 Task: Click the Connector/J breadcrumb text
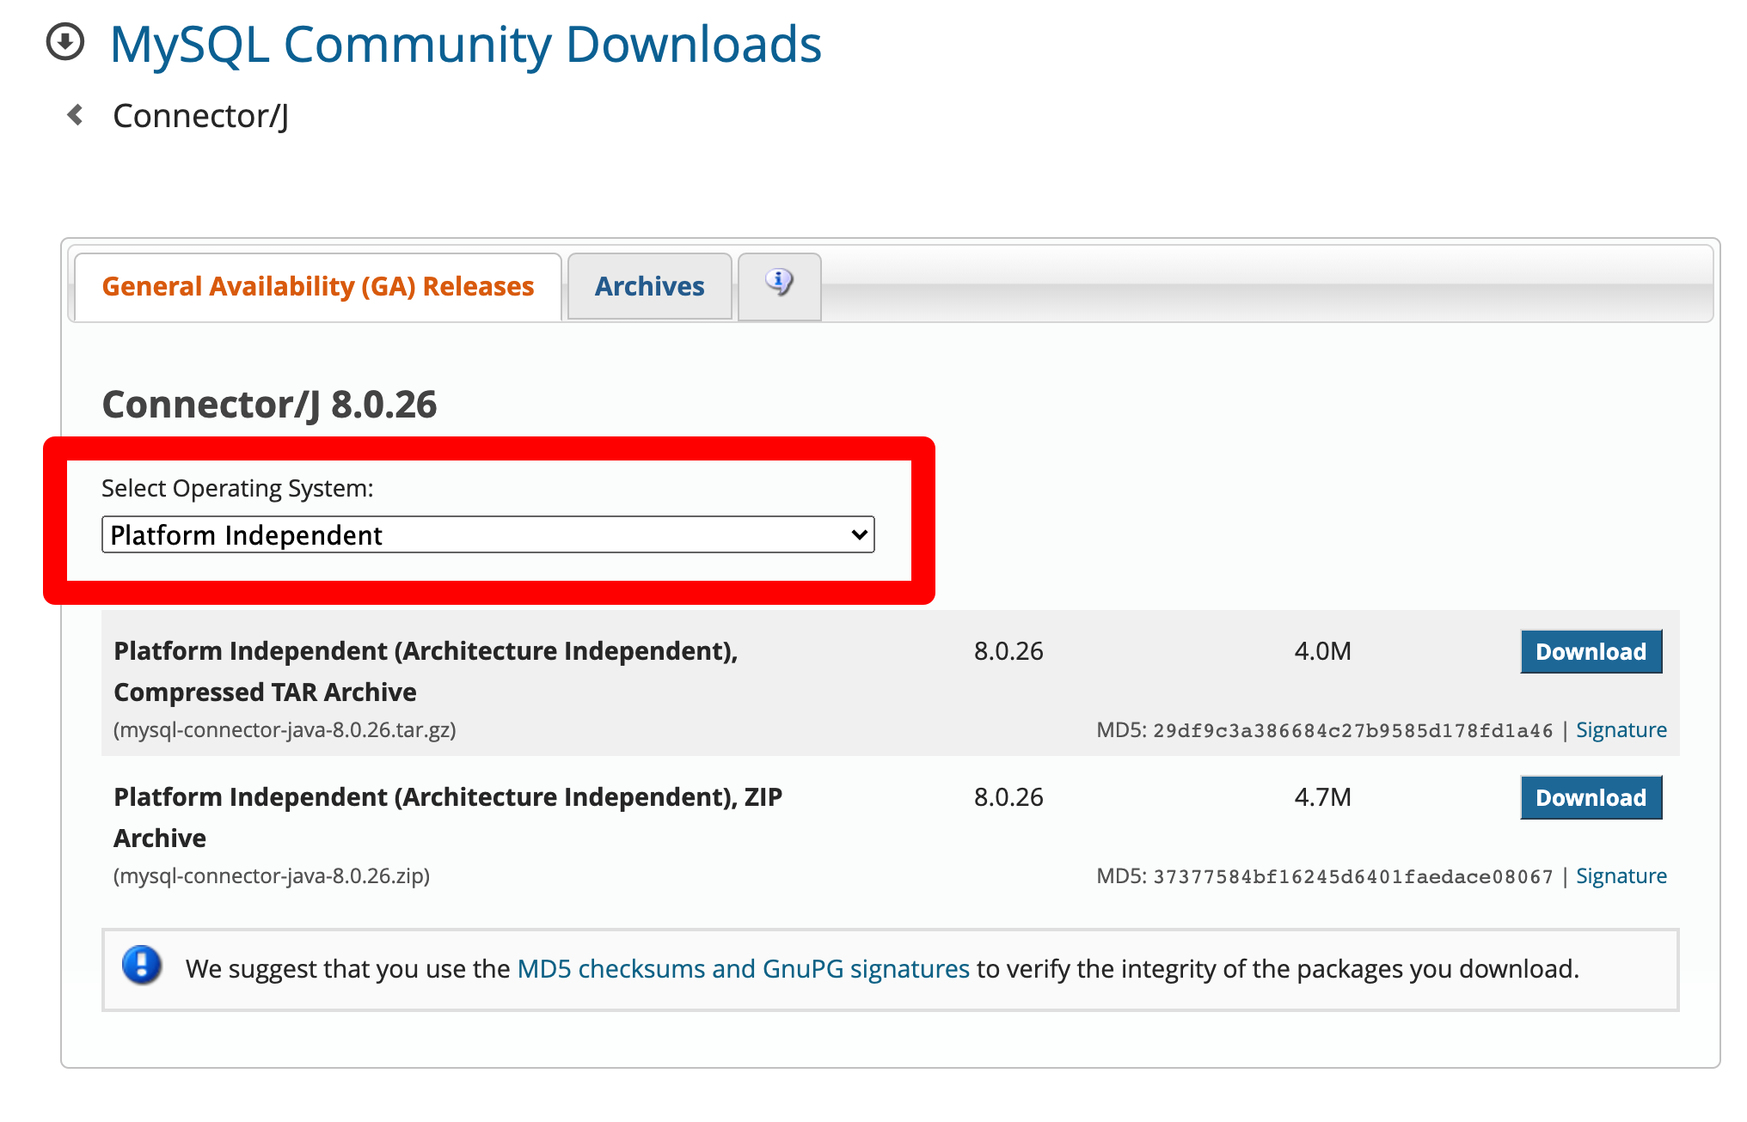(200, 115)
